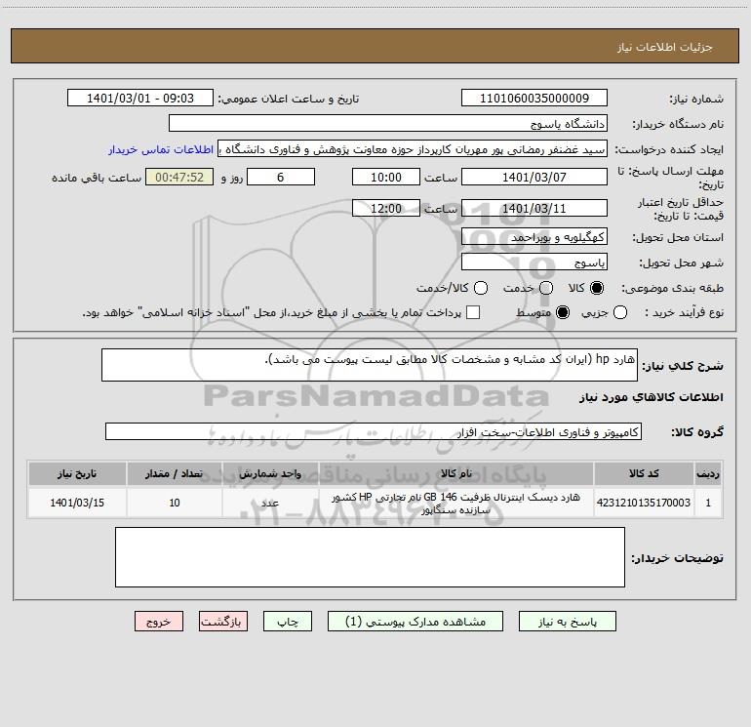Click the شرح کلی نیاز description box
The width and height of the screenshot is (751, 727).
coord(370,365)
